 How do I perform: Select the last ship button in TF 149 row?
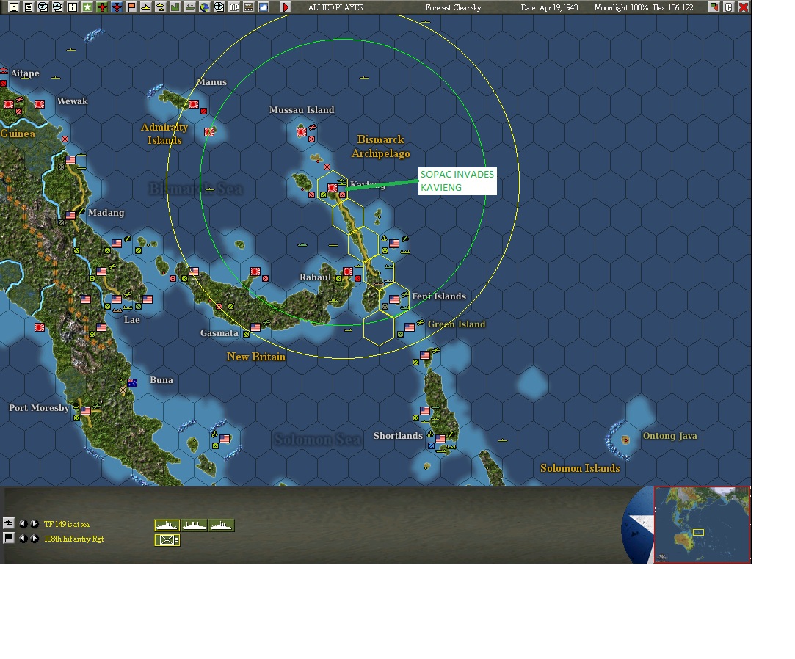[222, 525]
